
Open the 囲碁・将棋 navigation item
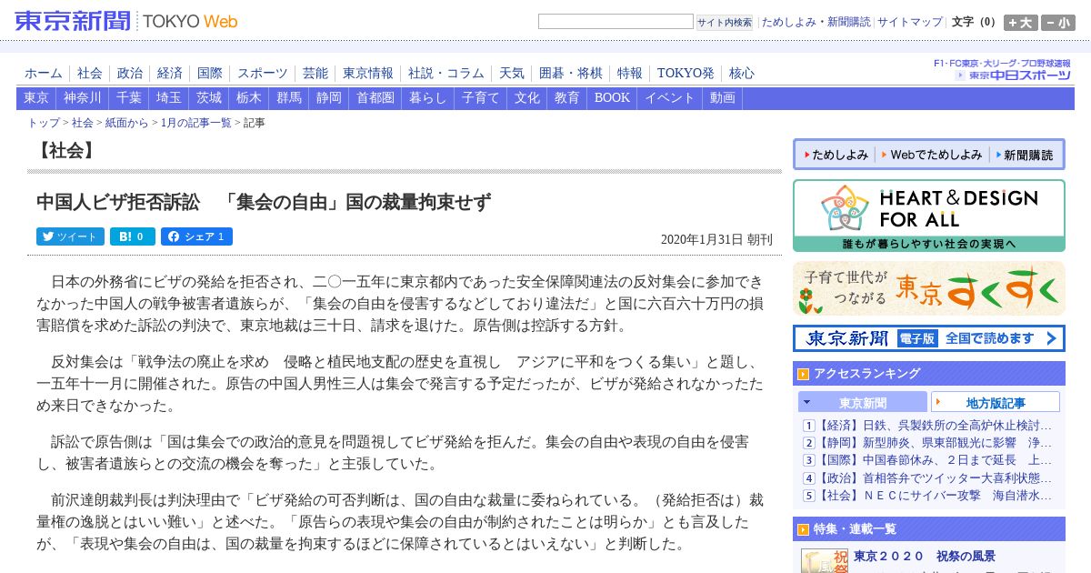pyautogui.click(x=571, y=74)
